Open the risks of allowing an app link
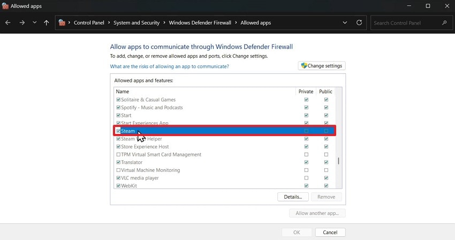Viewport: 455px width, 240px height. tap(169, 66)
